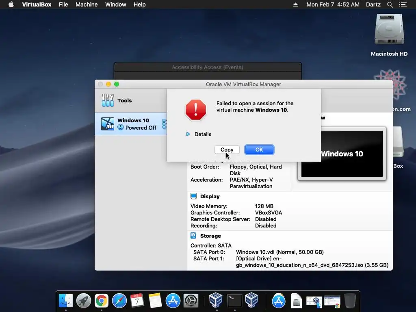The width and height of the screenshot is (416, 312).
Task: Open the Help menu
Action: click(140, 4)
